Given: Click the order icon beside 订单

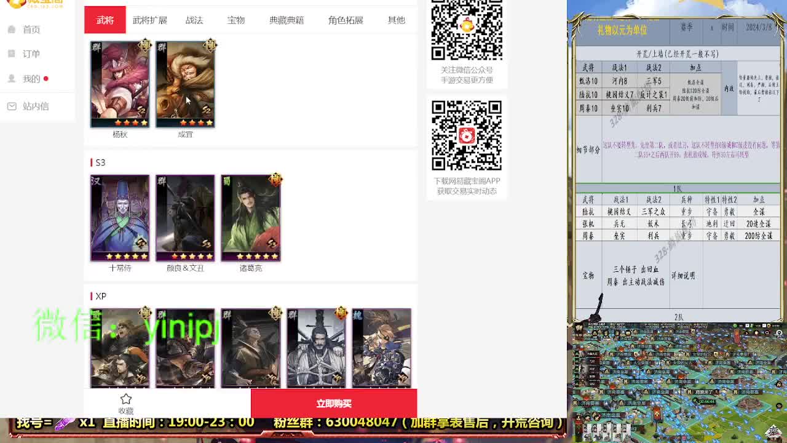Looking at the screenshot, I should tap(12, 54).
